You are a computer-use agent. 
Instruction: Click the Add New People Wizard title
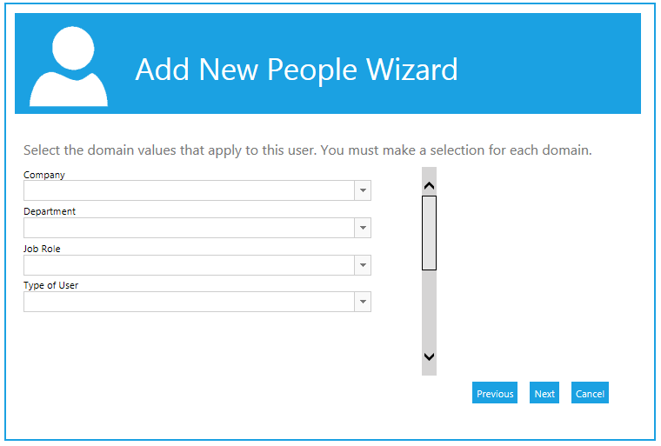coord(297,69)
